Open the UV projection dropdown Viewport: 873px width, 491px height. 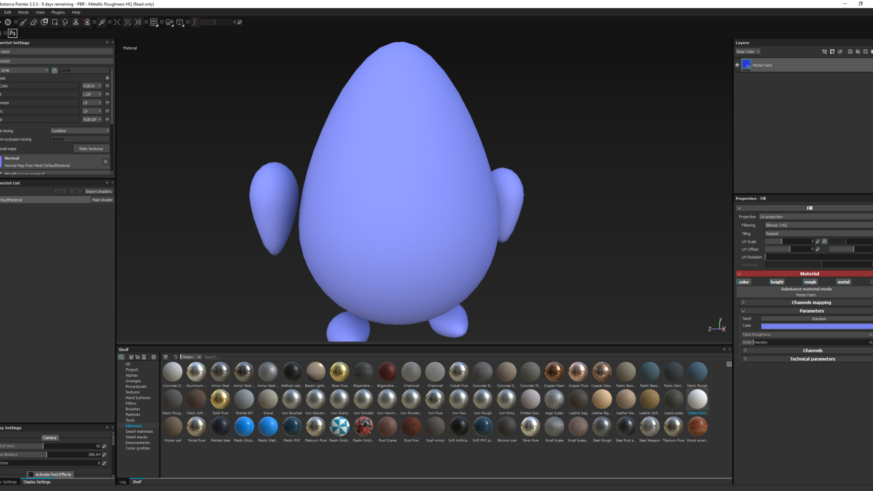[x=815, y=217]
